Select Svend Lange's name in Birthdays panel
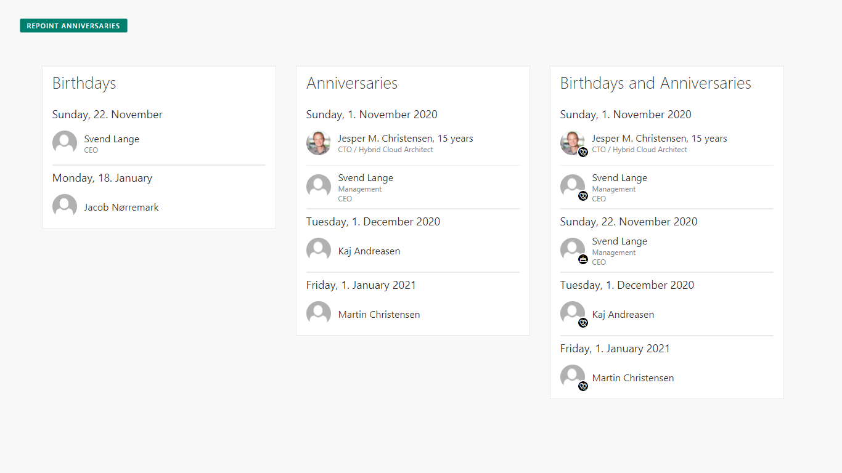The image size is (842, 473). pyautogui.click(x=112, y=139)
